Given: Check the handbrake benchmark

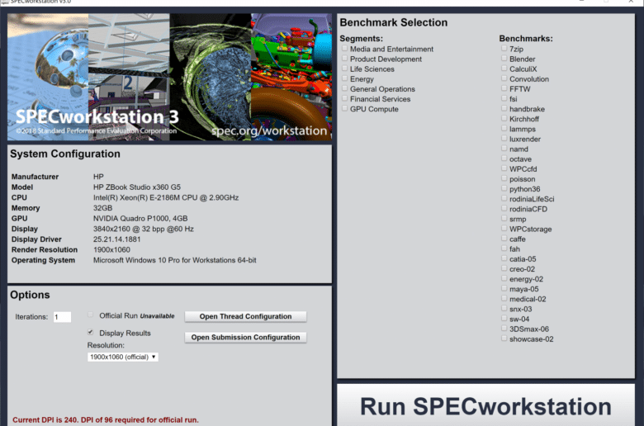Looking at the screenshot, I should [x=504, y=108].
